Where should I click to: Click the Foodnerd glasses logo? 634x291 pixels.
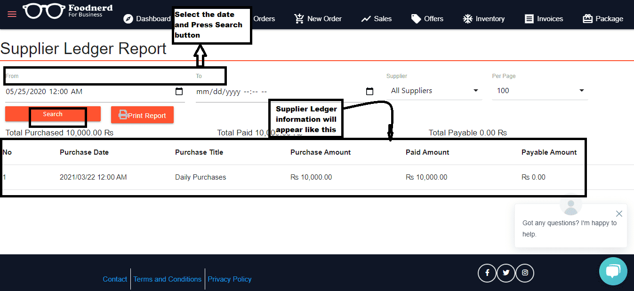coord(44,11)
